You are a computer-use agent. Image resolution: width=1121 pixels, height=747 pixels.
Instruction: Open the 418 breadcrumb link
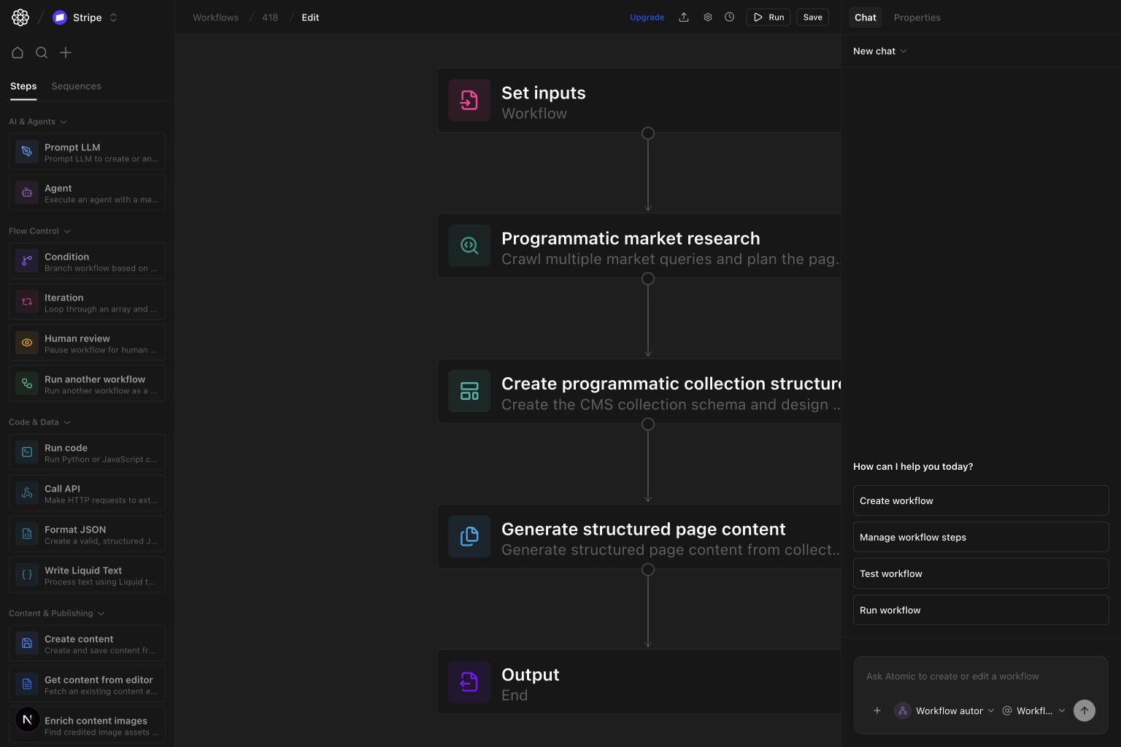point(270,18)
